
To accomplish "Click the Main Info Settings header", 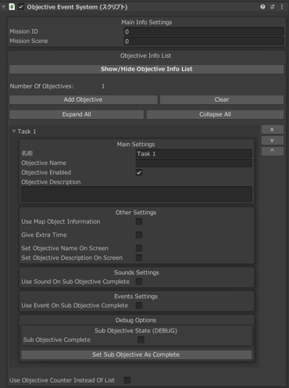I will tap(147, 23).
